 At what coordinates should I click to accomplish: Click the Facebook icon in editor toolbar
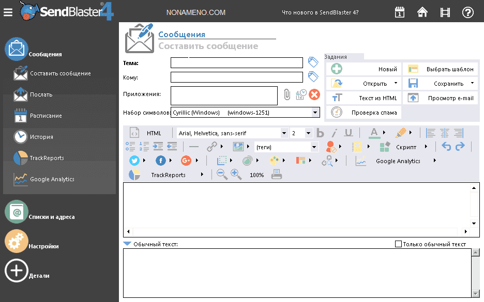point(161,161)
